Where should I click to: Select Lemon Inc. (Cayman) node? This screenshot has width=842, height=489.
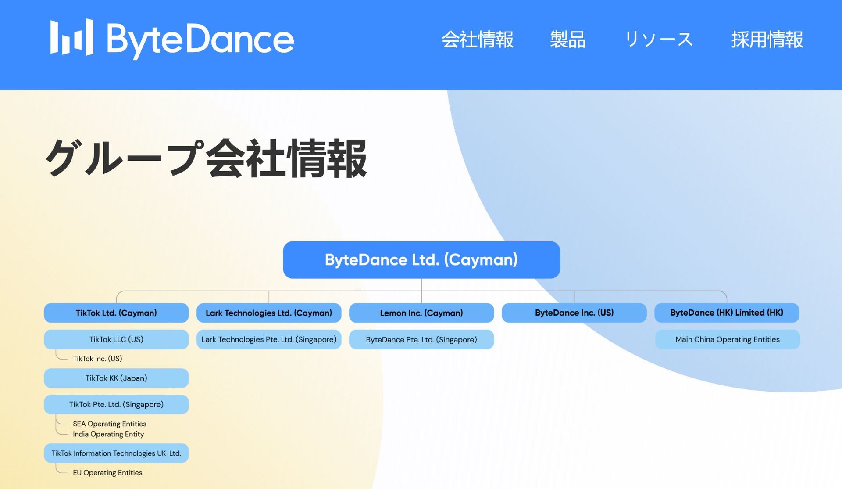tap(421, 313)
